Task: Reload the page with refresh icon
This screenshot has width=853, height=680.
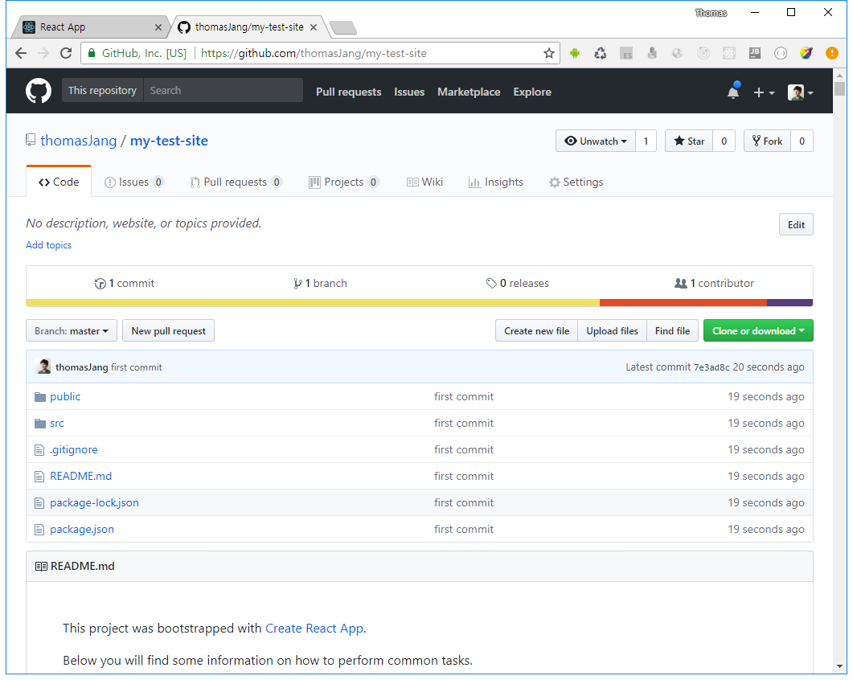Action: [66, 53]
